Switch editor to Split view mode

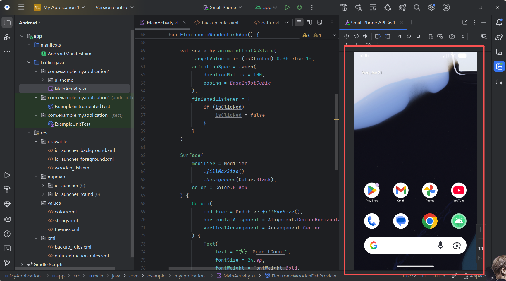[309, 22]
